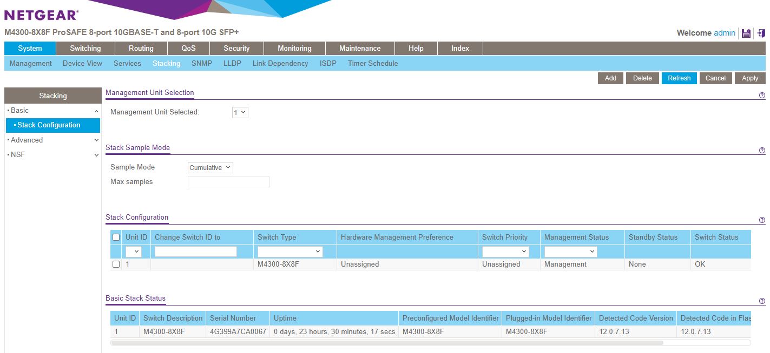Image resolution: width=770 pixels, height=353 pixels.
Task: Click the Basic Stack Status horizontal scrollbar
Action: [386, 342]
